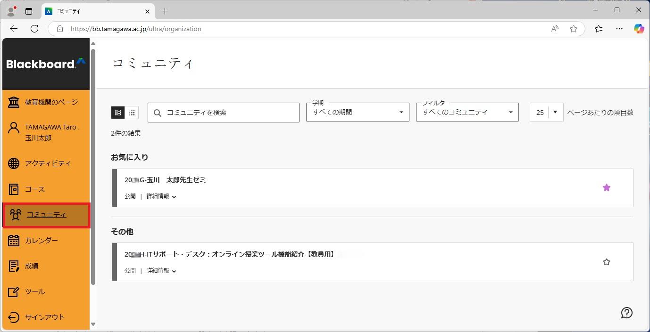Click サインアウト to sign out
The height and width of the screenshot is (332, 650).
[x=46, y=317]
